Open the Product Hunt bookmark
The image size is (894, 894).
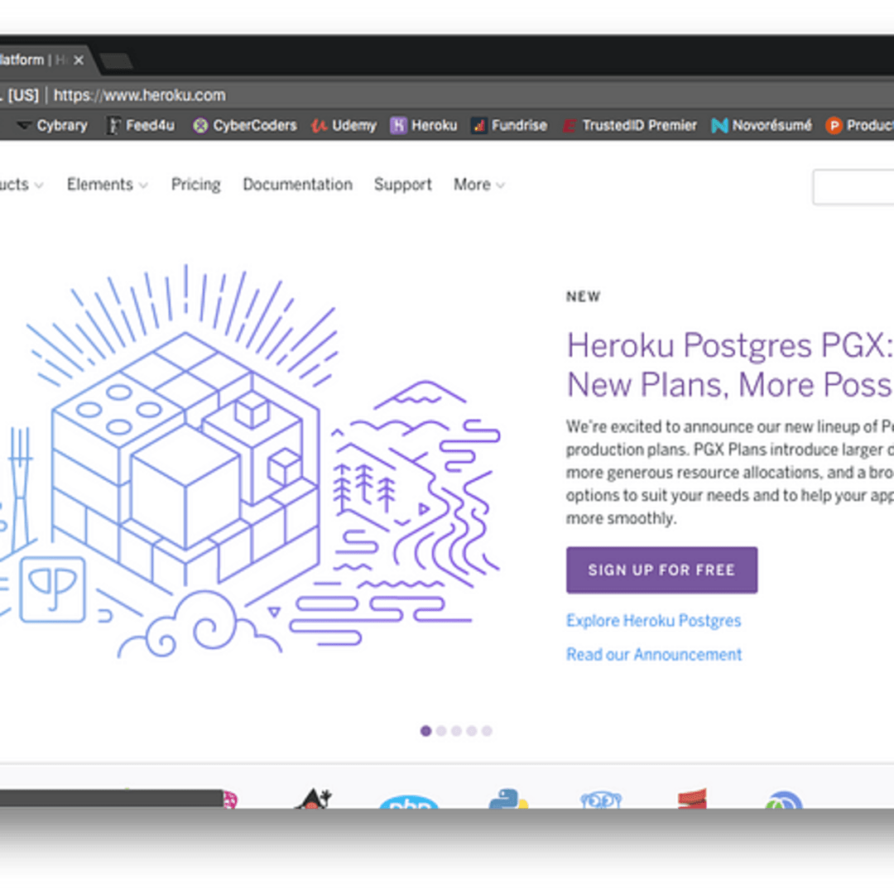click(x=859, y=126)
